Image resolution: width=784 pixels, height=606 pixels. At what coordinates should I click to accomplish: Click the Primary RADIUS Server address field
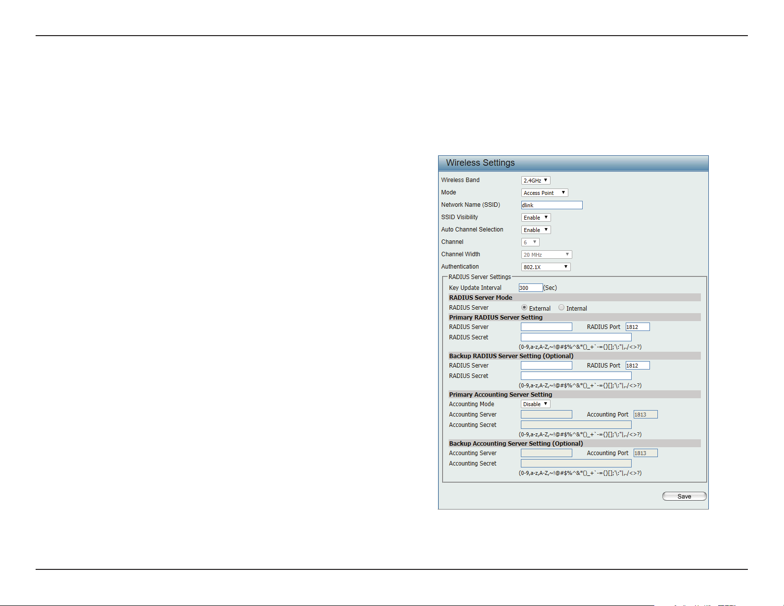click(x=547, y=327)
